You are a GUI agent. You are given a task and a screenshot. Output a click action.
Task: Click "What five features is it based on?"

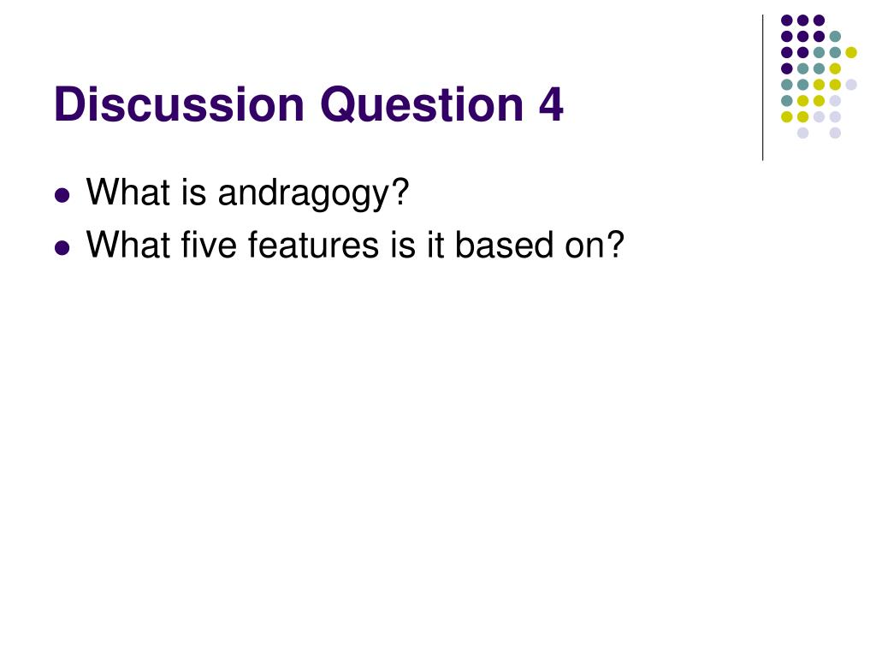click(355, 246)
